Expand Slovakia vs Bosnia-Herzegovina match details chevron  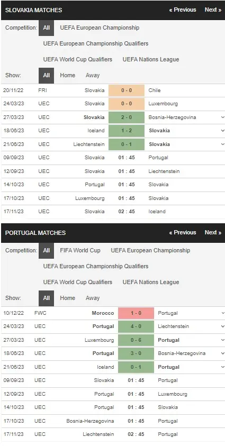[222, 117]
